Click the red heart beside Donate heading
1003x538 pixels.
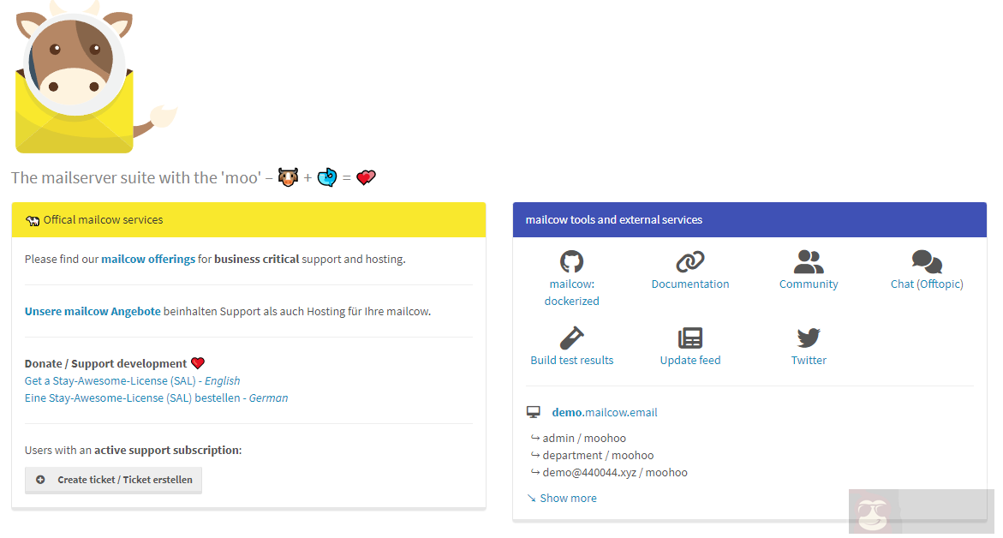(198, 363)
